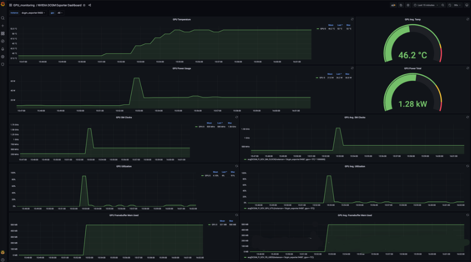Open the Create plus menu in sidebar
471x262 pixels.
3,26
